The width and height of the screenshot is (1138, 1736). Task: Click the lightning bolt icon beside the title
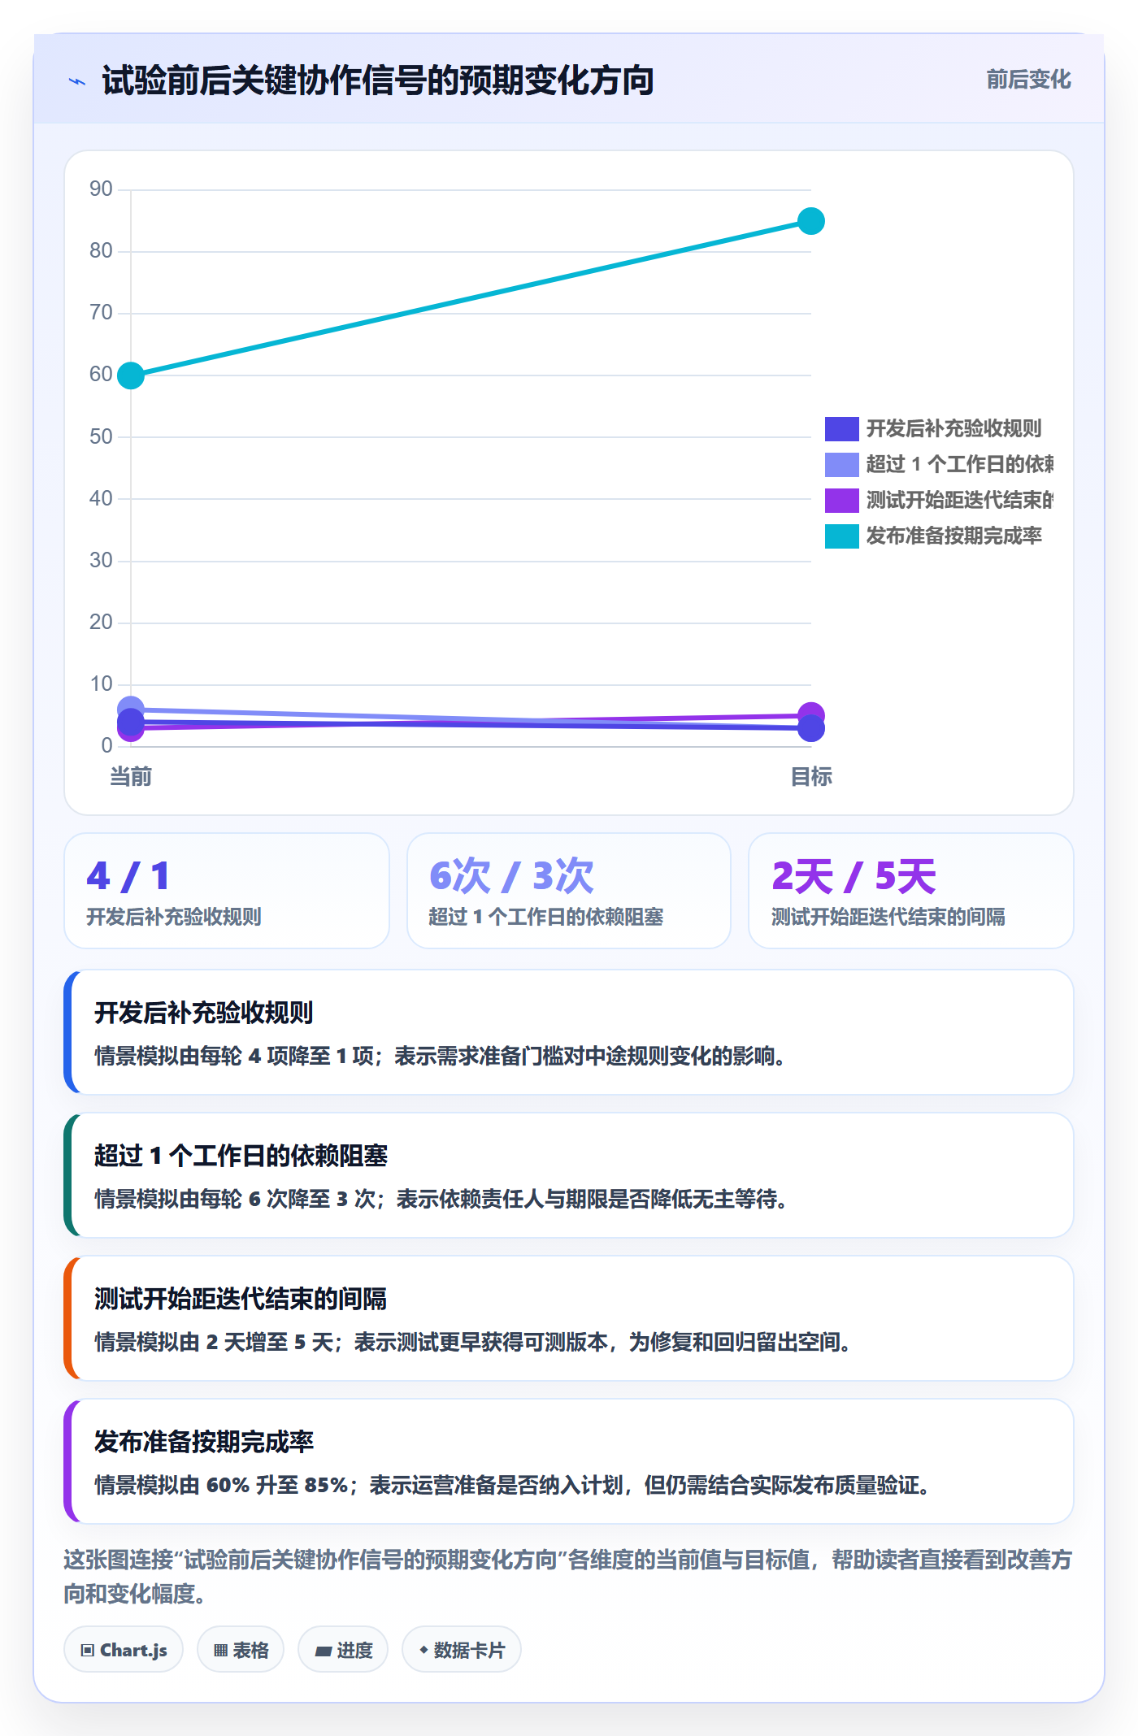click(77, 81)
